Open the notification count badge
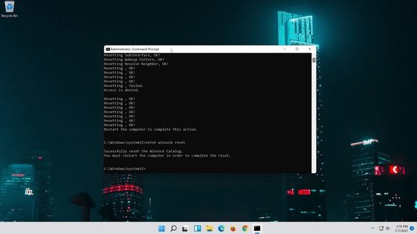This screenshot has height=234, width=417. (x=412, y=228)
